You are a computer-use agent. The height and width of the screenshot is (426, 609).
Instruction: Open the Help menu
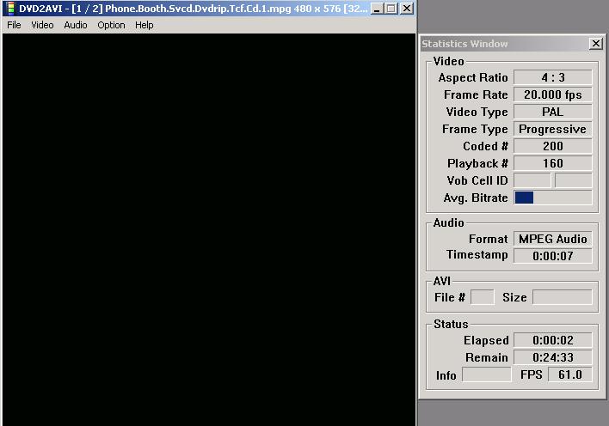pyautogui.click(x=145, y=25)
